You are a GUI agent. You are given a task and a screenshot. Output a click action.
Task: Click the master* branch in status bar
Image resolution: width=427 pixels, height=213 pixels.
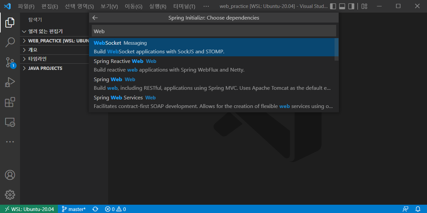click(73, 209)
